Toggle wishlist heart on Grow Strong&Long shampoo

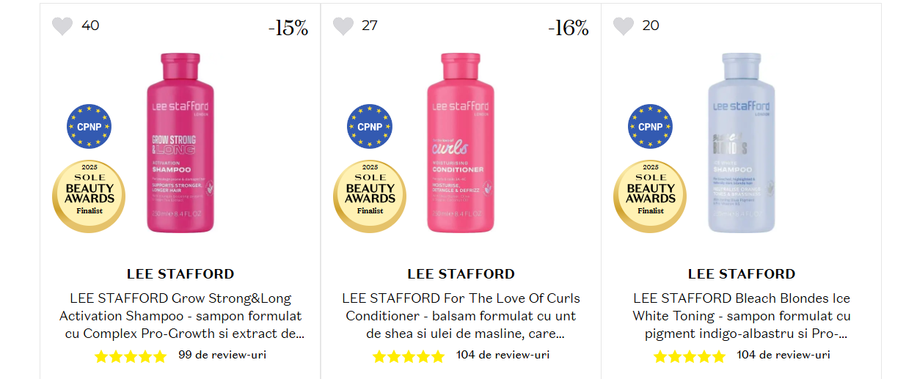[62, 26]
